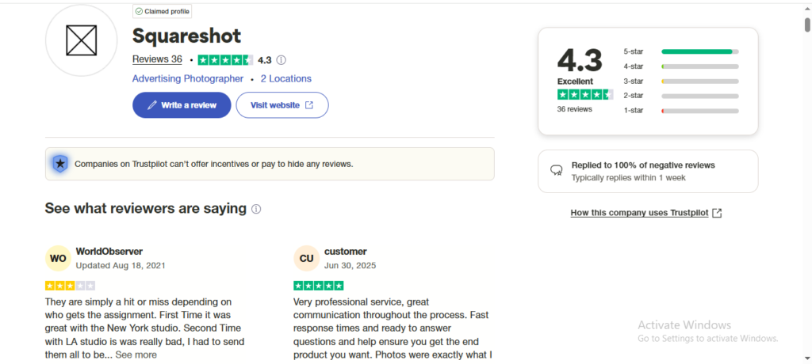This screenshot has width=812, height=364.
Task: Click the Squareshot company logo
Action: coord(82,40)
